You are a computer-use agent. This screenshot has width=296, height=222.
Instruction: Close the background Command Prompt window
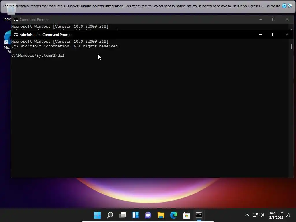point(287,19)
